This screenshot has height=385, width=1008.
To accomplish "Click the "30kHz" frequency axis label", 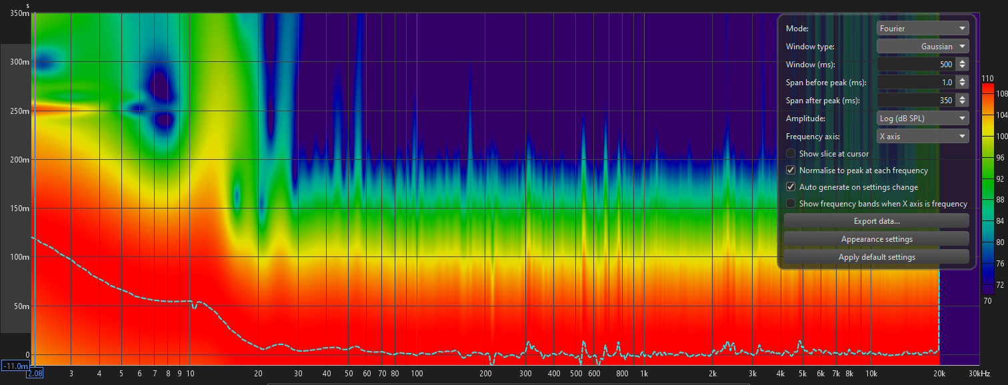I will (979, 374).
